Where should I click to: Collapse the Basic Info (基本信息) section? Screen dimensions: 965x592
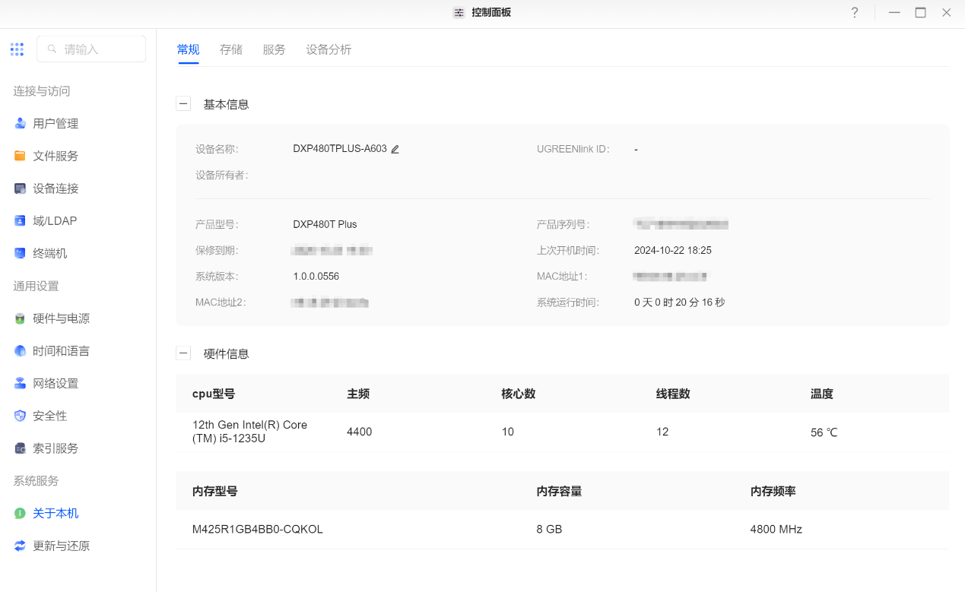183,104
